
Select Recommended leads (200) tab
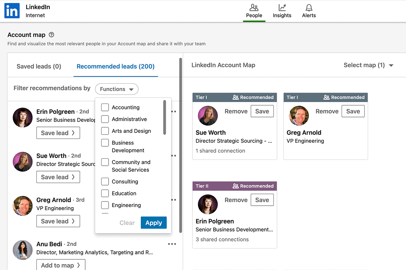click(116, 66)
